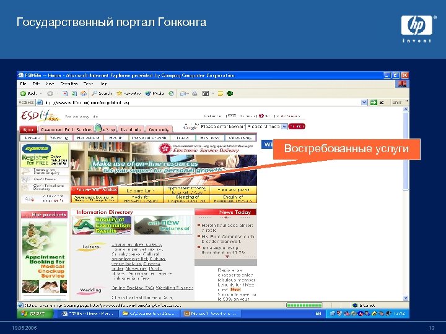The height and width of the screenshot is (334, 446).
Task: Click the system tray icons area
Action: [360, 314]
